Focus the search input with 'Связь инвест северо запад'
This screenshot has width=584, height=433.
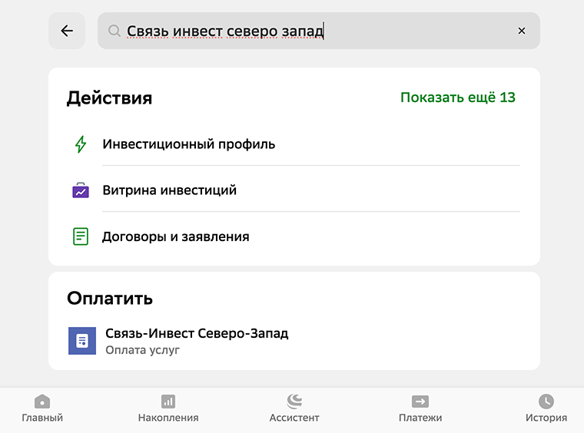318,31
